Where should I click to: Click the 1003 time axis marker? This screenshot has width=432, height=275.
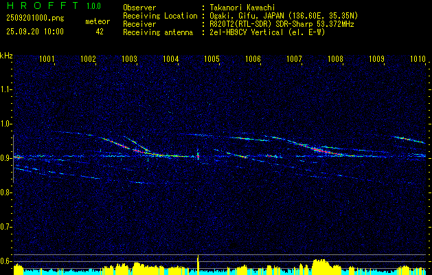coord(130,58)
